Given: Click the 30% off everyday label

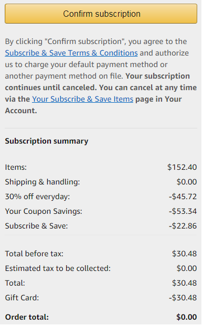Looking at the screenshot, I should click(x=37, y=197).
